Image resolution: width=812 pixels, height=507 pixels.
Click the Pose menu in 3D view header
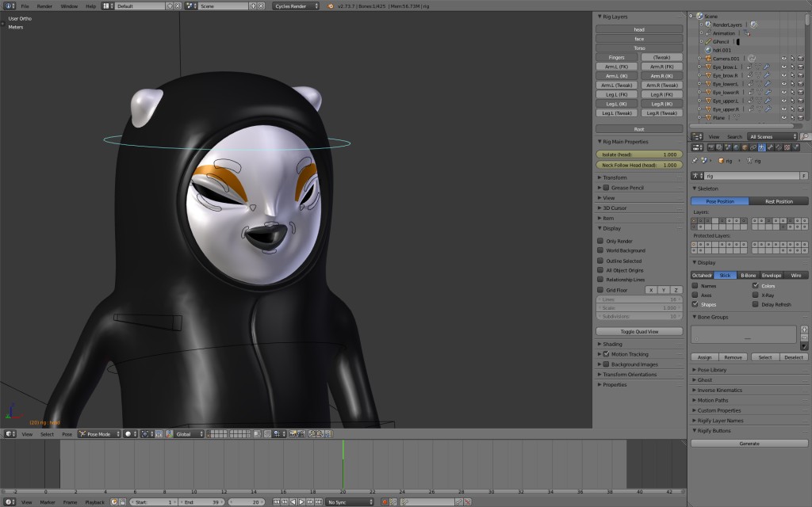point(67,433)
